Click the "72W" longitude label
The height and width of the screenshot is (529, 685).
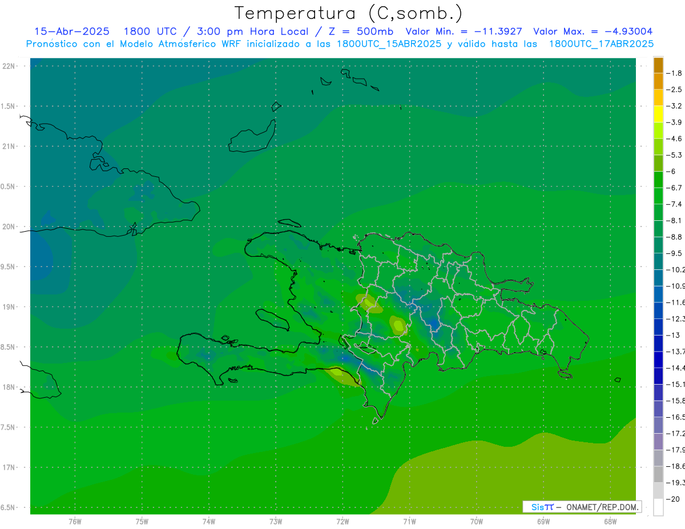(x=342, y=521)
